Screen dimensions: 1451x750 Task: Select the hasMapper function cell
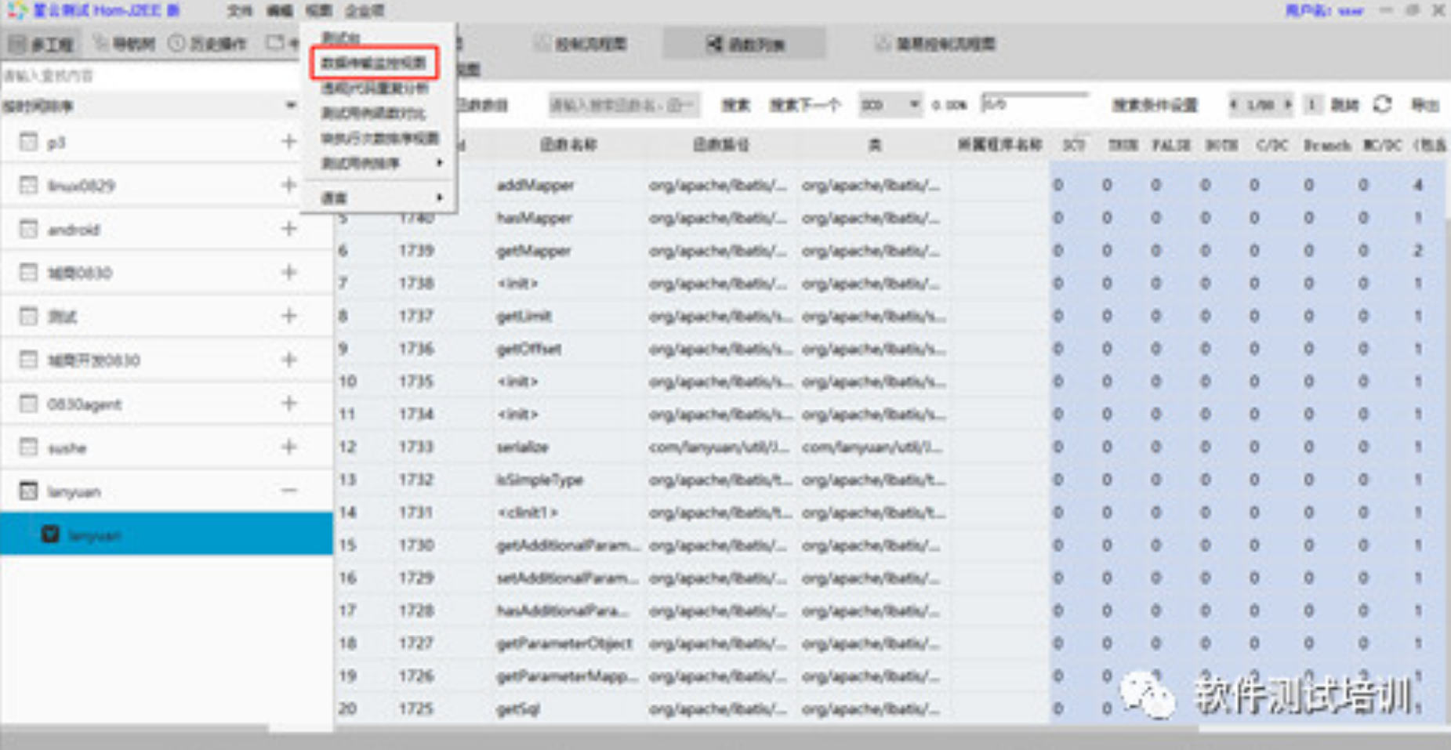[x=534, y=218]
